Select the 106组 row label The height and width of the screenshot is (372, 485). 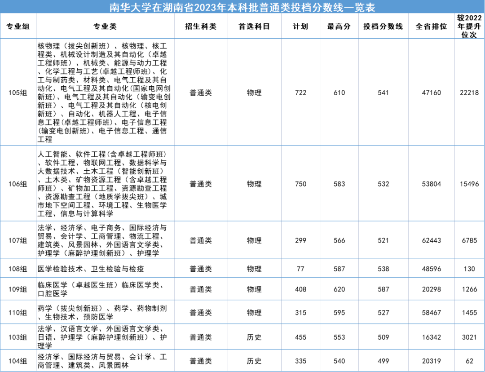(18, 184)
